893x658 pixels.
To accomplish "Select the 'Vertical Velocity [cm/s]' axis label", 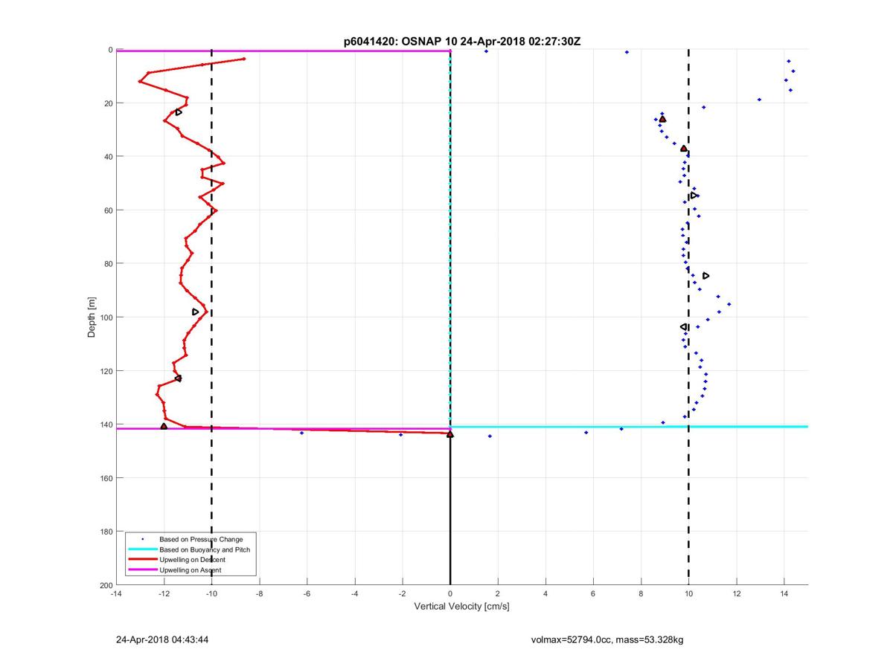I will 461,607.
